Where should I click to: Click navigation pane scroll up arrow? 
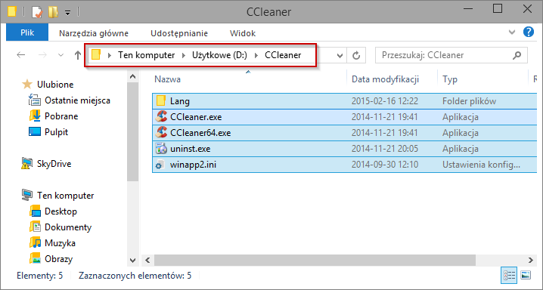click(x=132, y=77)
